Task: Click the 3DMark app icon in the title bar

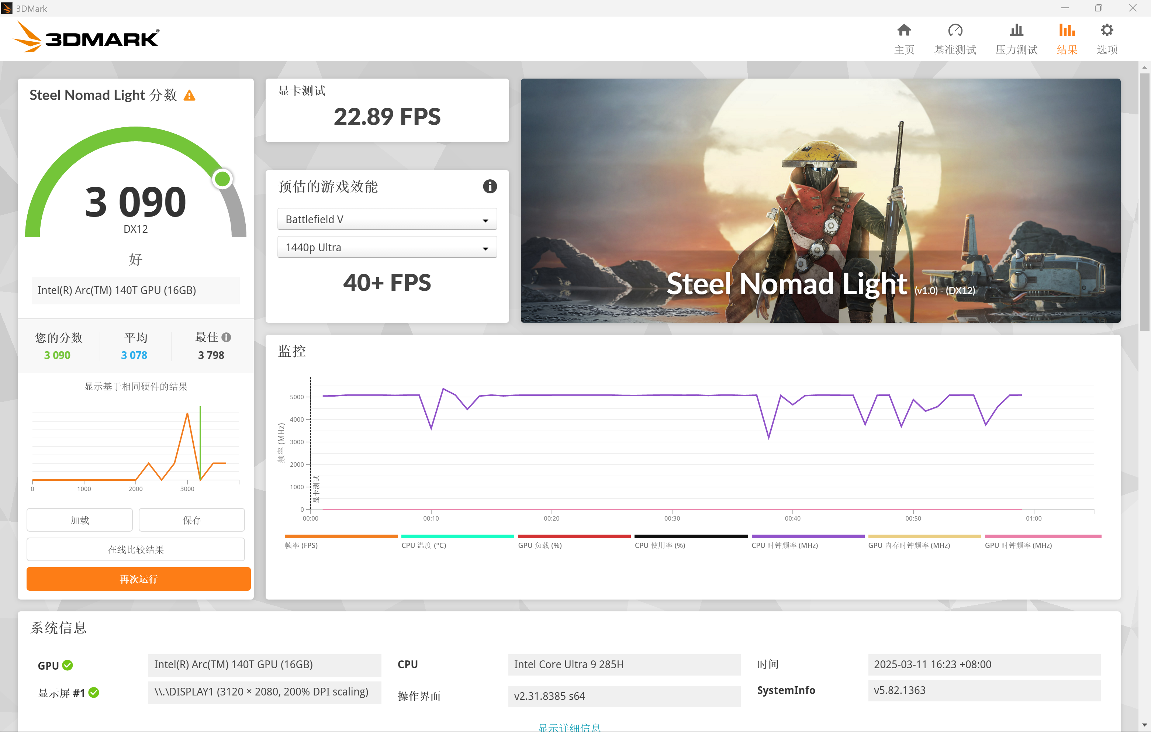Action: [x=7, y=8]
